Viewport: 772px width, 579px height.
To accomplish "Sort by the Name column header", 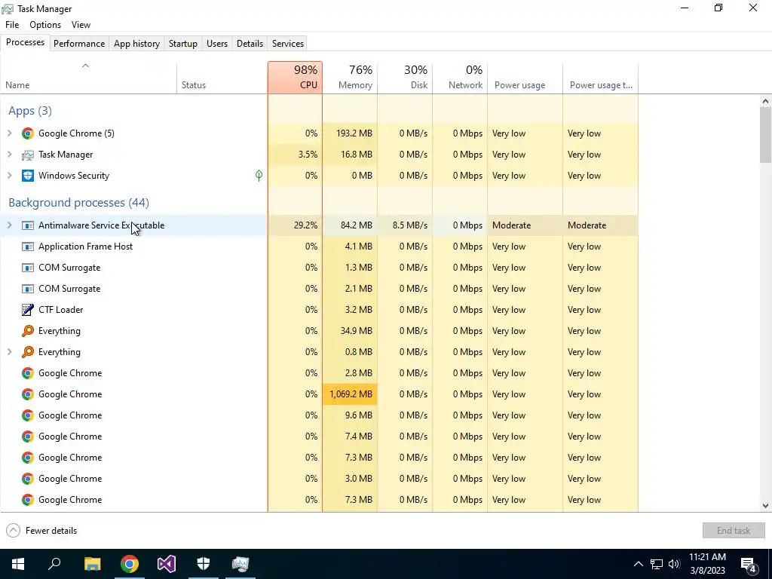I will [x=88, y=78].
